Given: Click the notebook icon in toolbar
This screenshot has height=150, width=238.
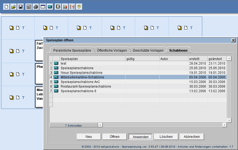Looking at the screenshot, I should (x=58, y=7).
